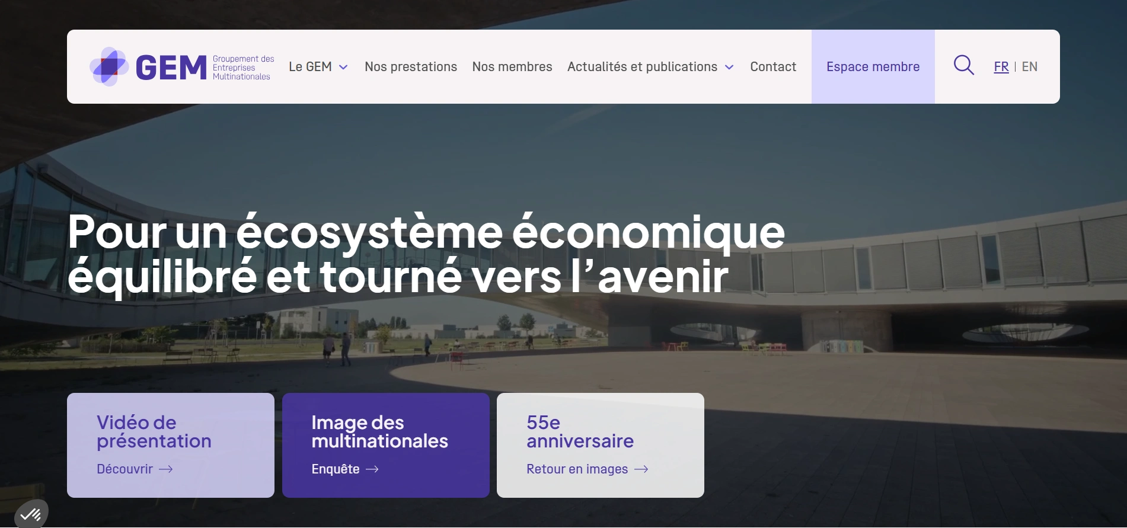Click the Groupement des Entreprises Multinationales tagline

coord(243,68)
